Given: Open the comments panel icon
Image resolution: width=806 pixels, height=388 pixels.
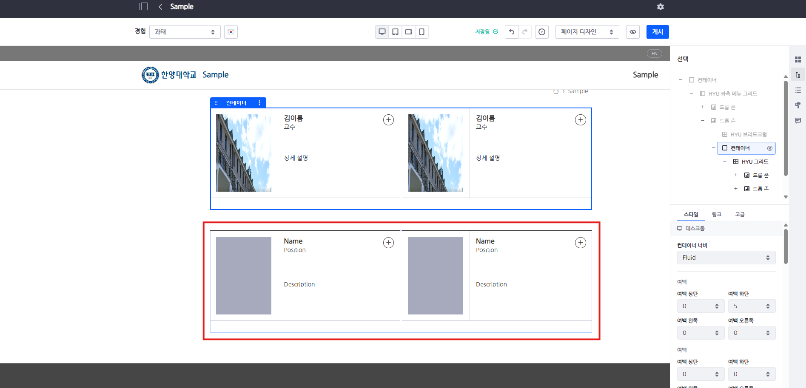Looking at the screenshot, I should (x=797, y=121).
